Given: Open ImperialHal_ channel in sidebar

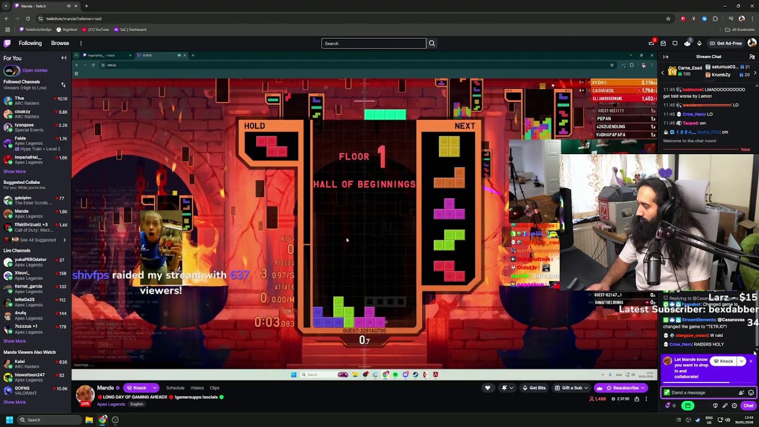Looking at the screenshot, I should point(36,160).
